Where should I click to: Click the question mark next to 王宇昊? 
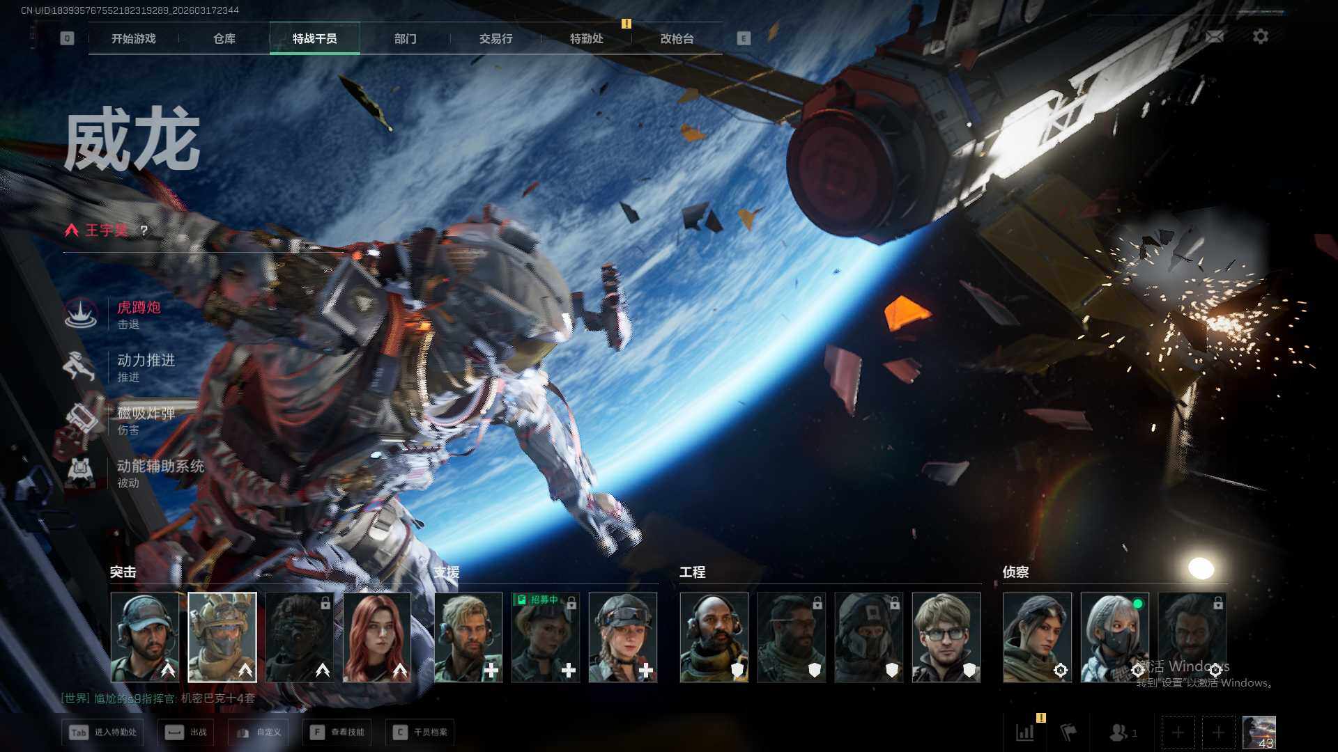pyautogui.click(x=144, y=230)
